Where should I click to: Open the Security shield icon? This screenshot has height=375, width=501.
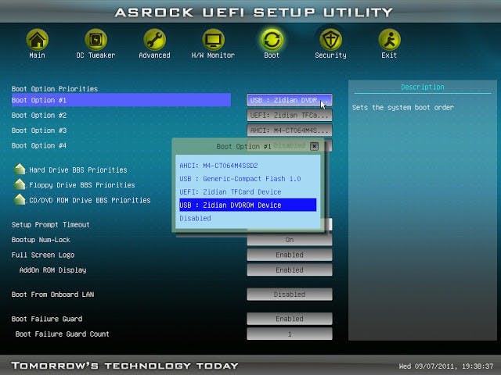[x=330, y=40]
